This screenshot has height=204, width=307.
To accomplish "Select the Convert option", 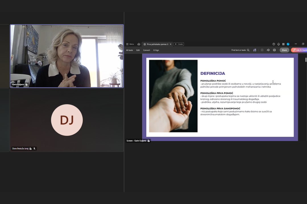I will 146,50.
